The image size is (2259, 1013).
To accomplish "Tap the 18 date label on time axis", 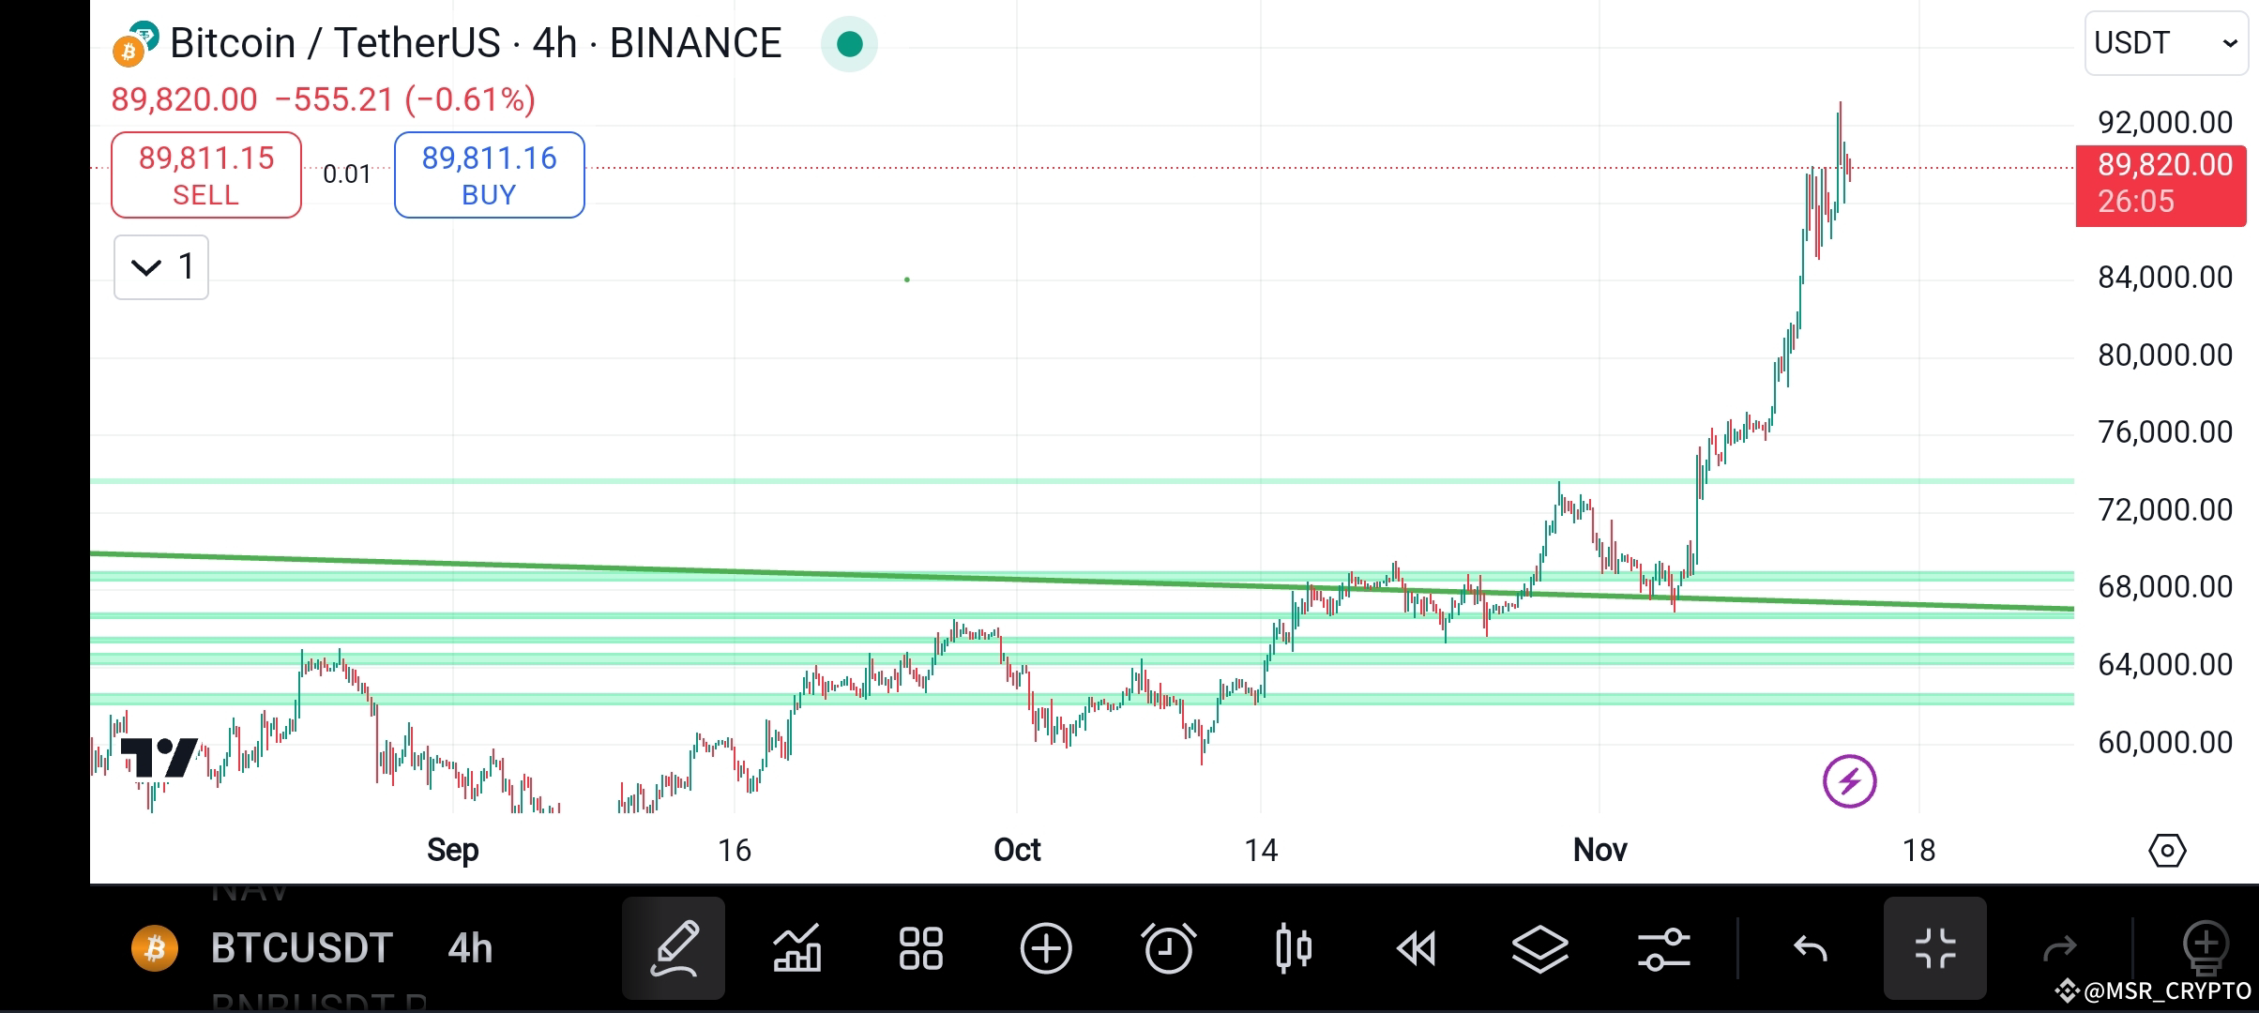I will point(1918,850).
